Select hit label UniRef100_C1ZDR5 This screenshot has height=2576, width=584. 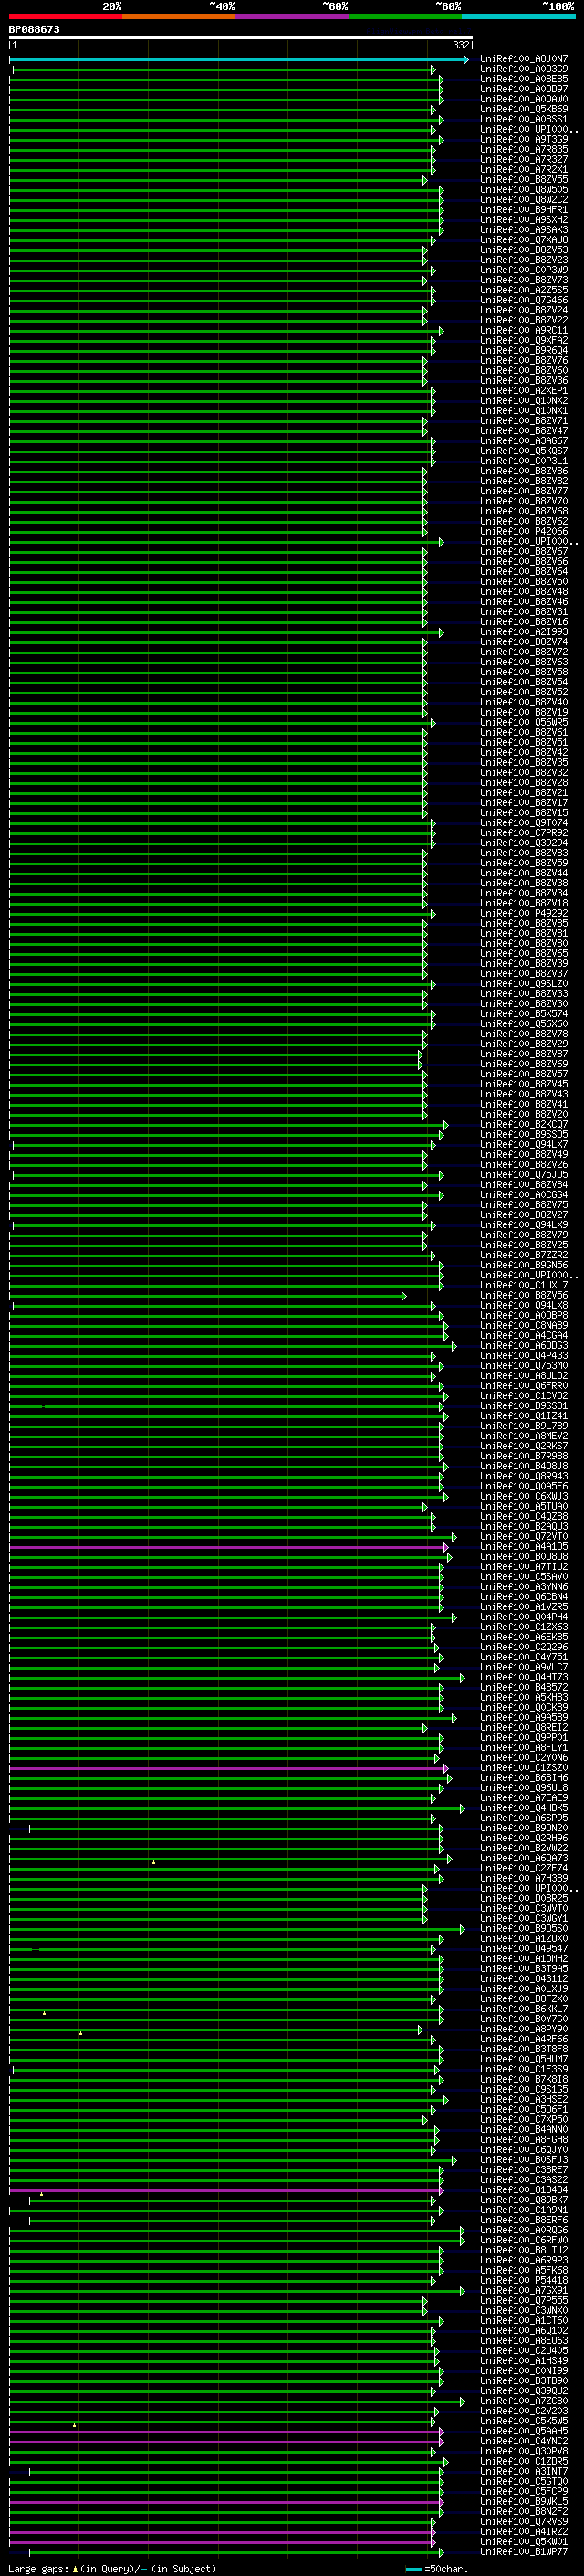pos(524,2461)
